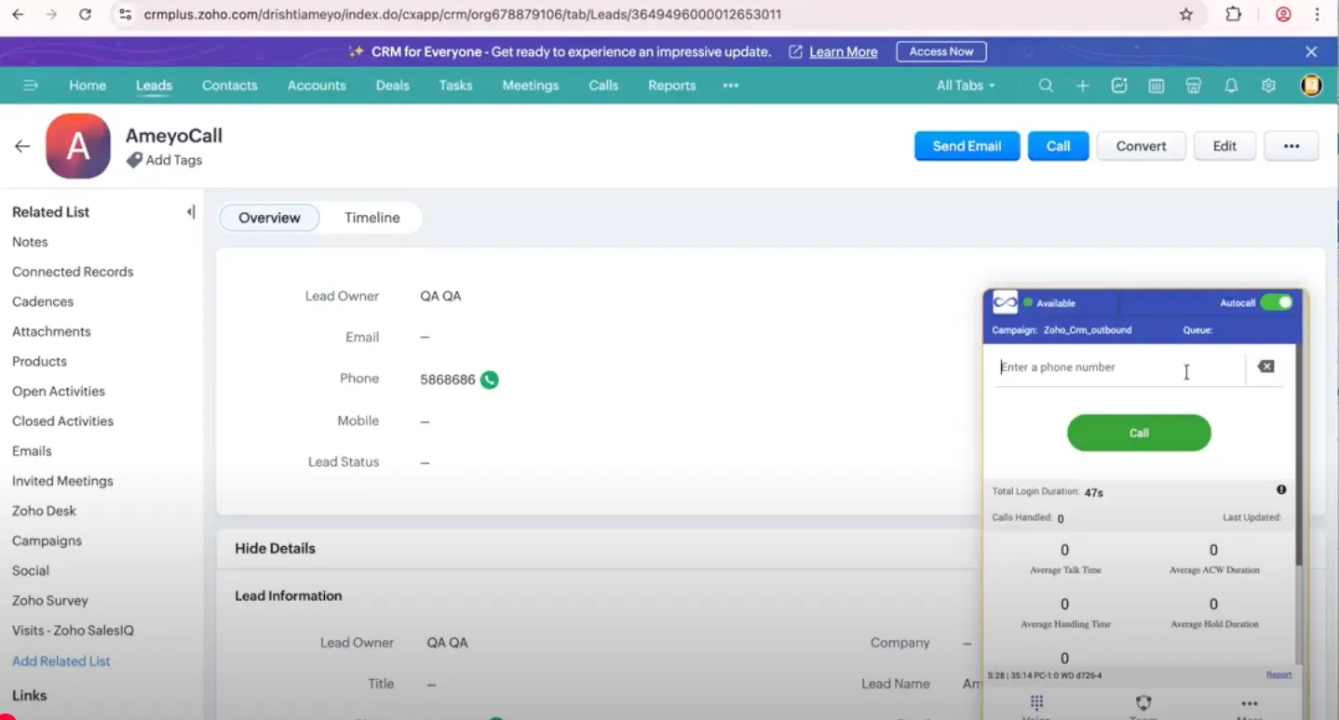
Task: Open Visits - Zoho SalesIQ related list
Action: tap(73, 631)
